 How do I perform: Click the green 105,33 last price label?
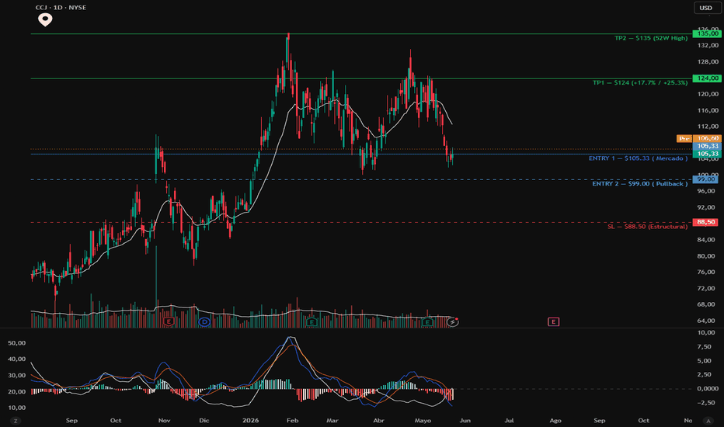coord(707,154)
